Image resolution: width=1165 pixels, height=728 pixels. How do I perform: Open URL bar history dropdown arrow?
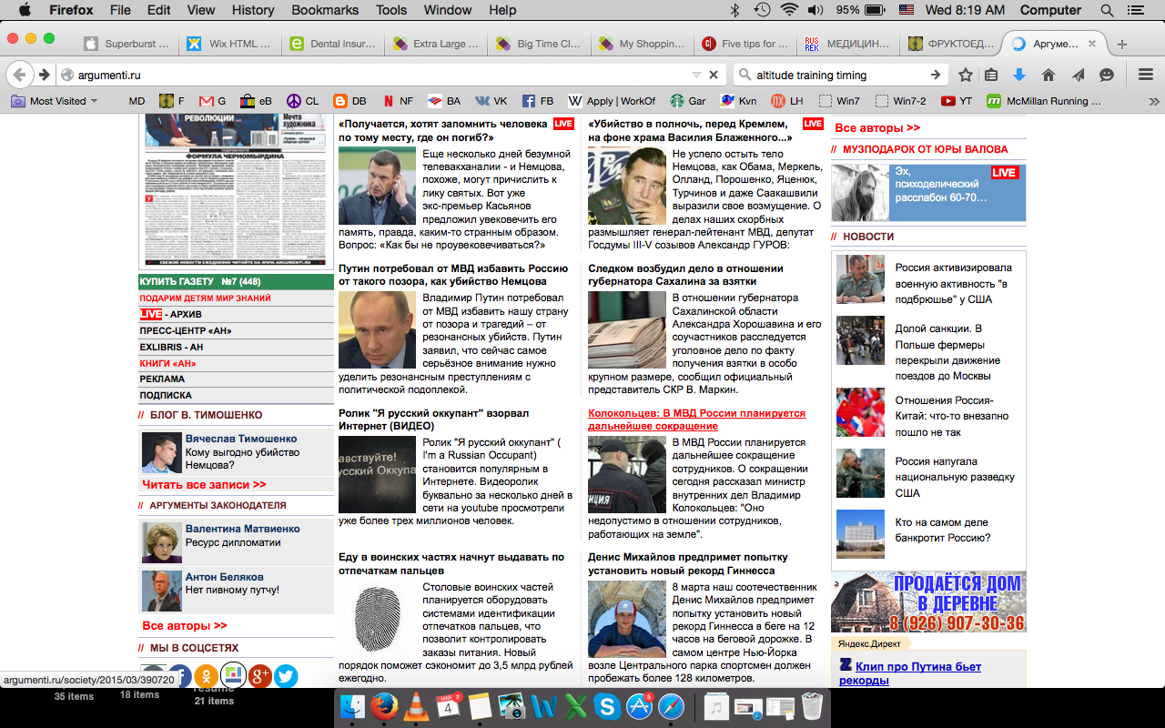696,75
